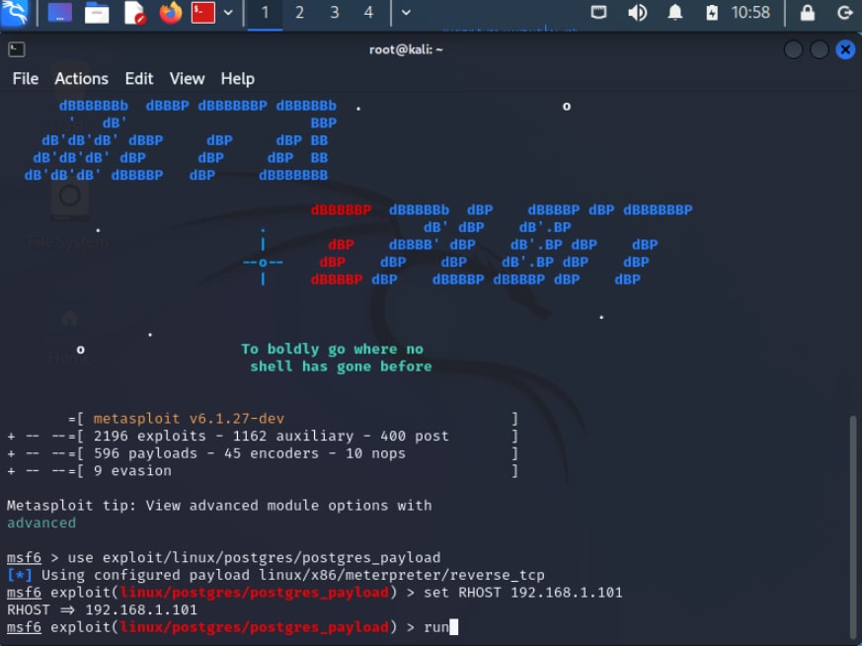Open the Actions menu
The width and height of the screenshot is (862, 646).
pos(81,79)
